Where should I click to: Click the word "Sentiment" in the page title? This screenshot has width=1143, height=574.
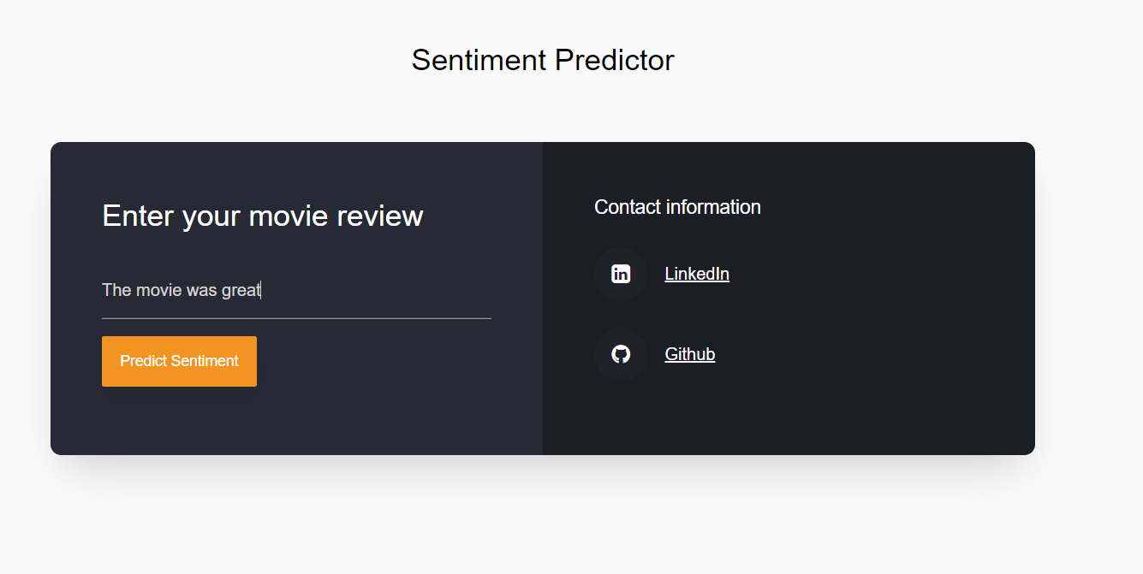[479, 60]
